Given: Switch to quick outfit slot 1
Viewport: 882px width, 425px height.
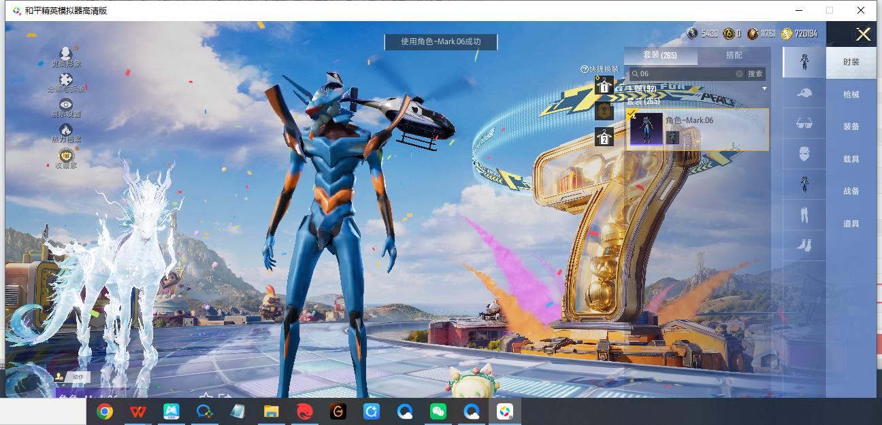Looking at the screenshot, I should pos(604,86).
